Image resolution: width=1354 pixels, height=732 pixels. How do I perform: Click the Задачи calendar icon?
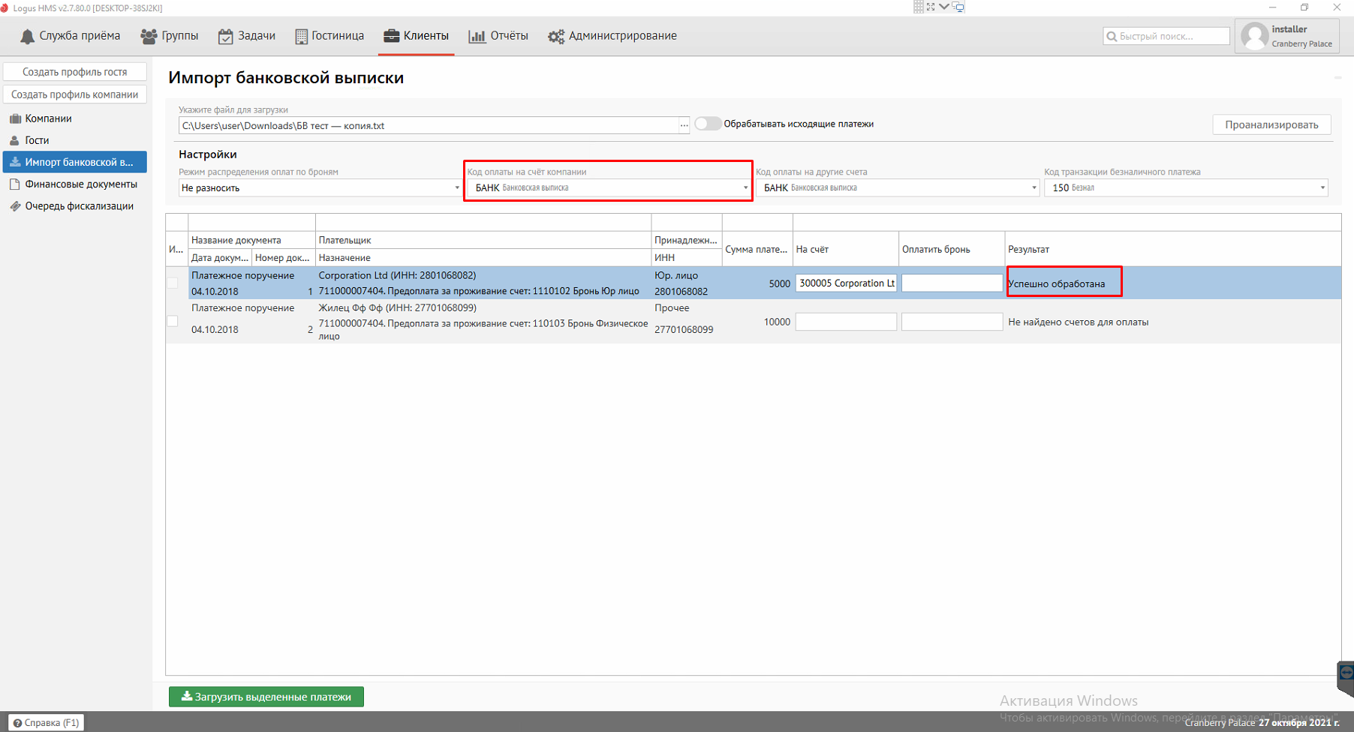[x=225, y=36]
